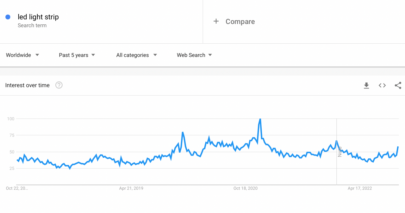Click the peak value on the trend line
Screen dimensions: 405x213
[x=259, y=119]
